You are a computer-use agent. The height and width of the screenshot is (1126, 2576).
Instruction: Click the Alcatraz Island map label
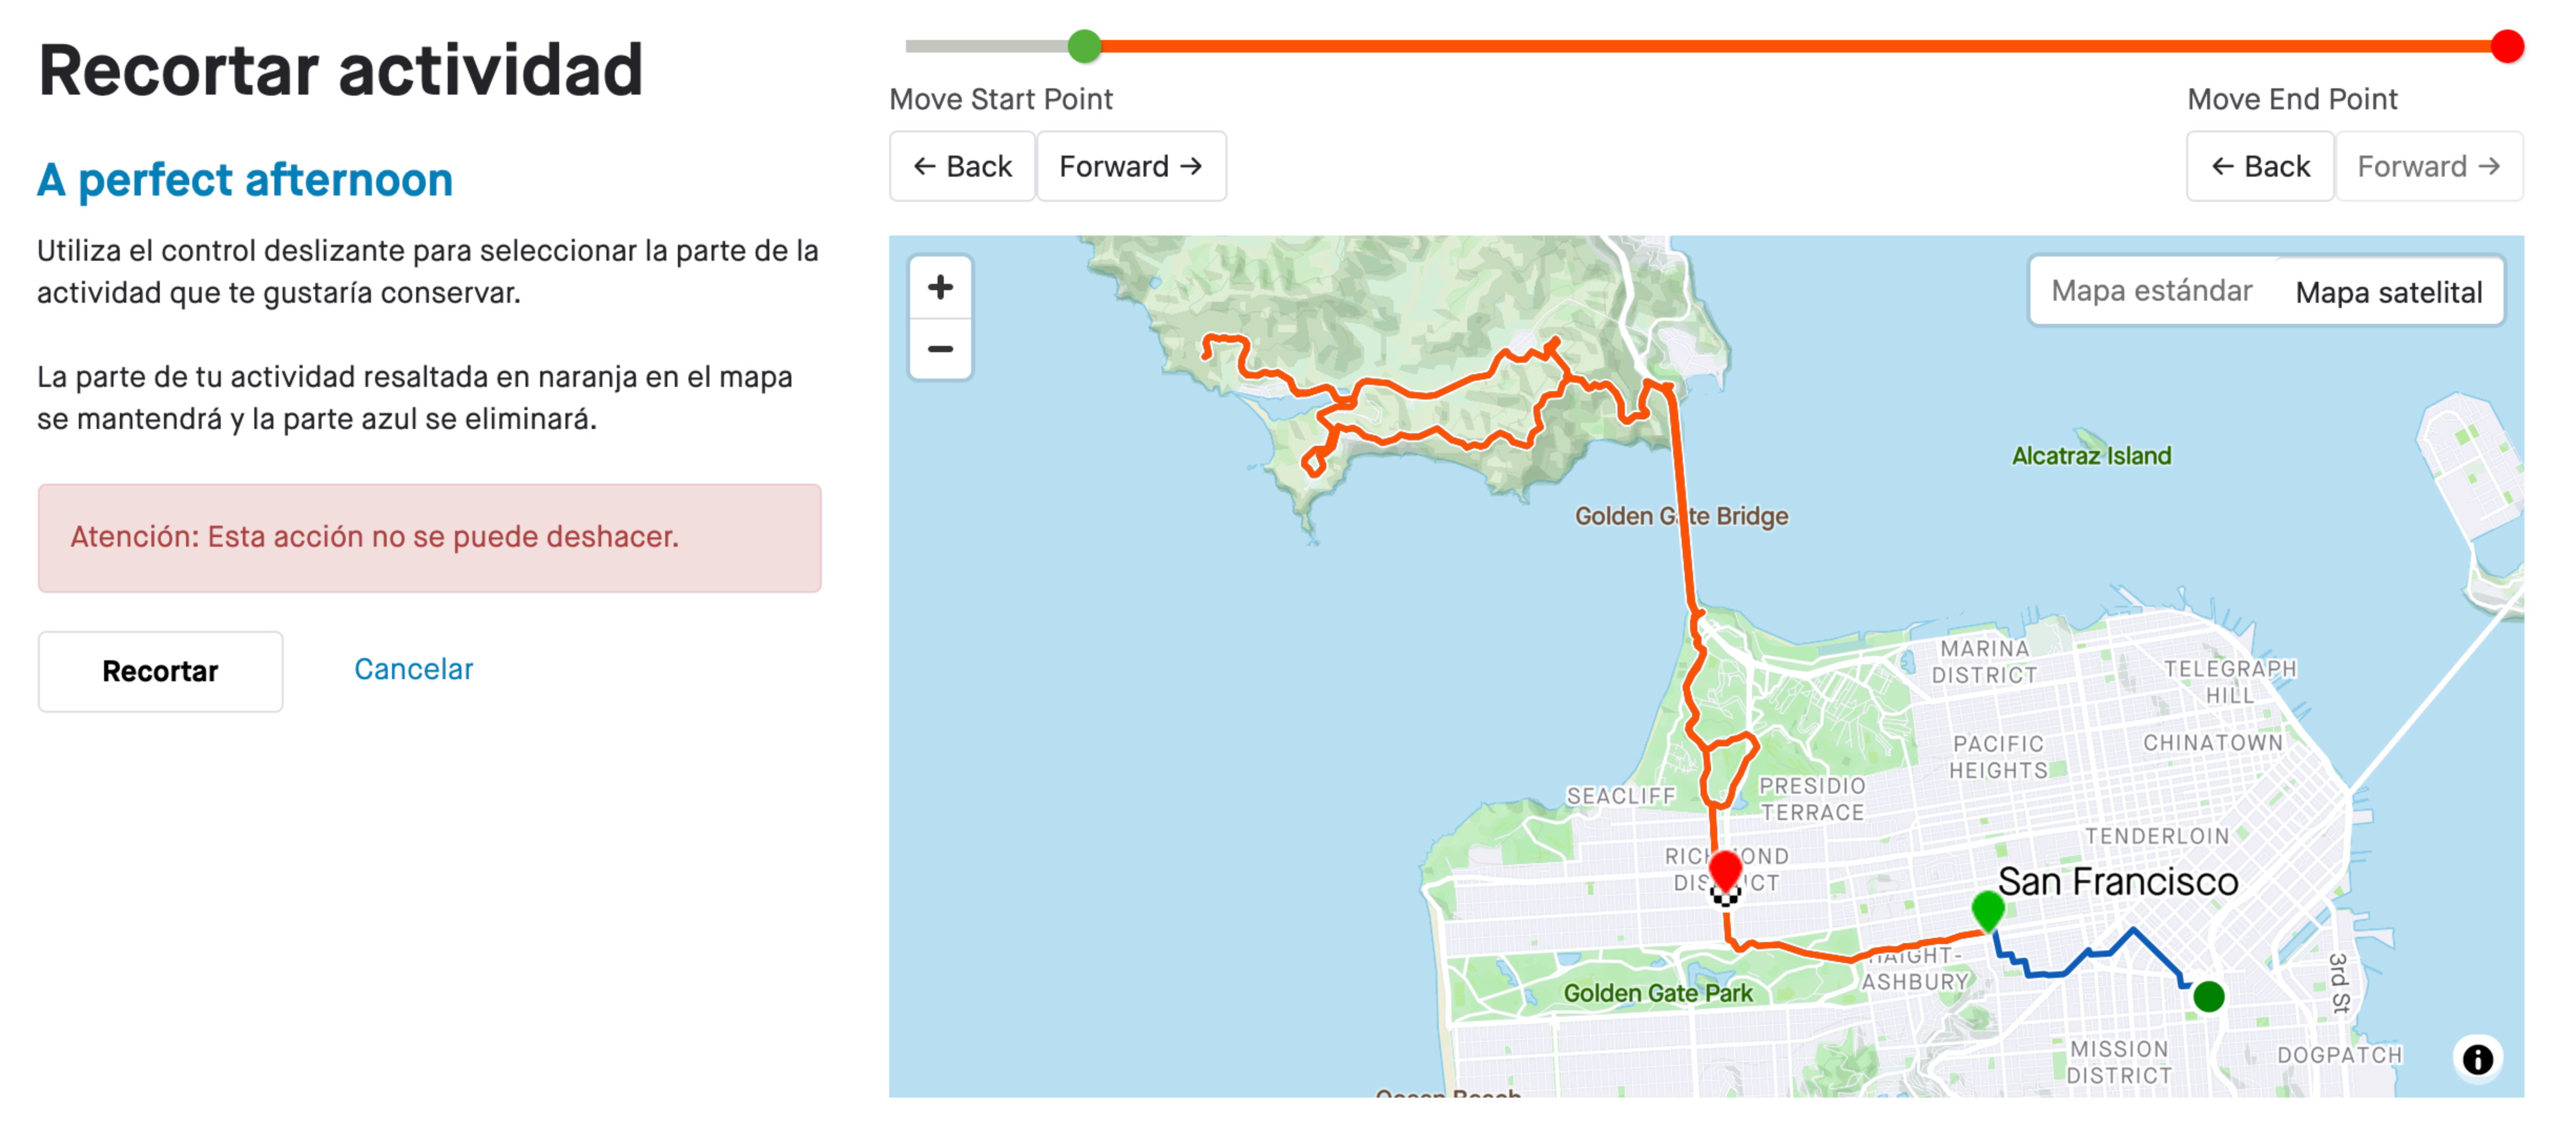2091,456
